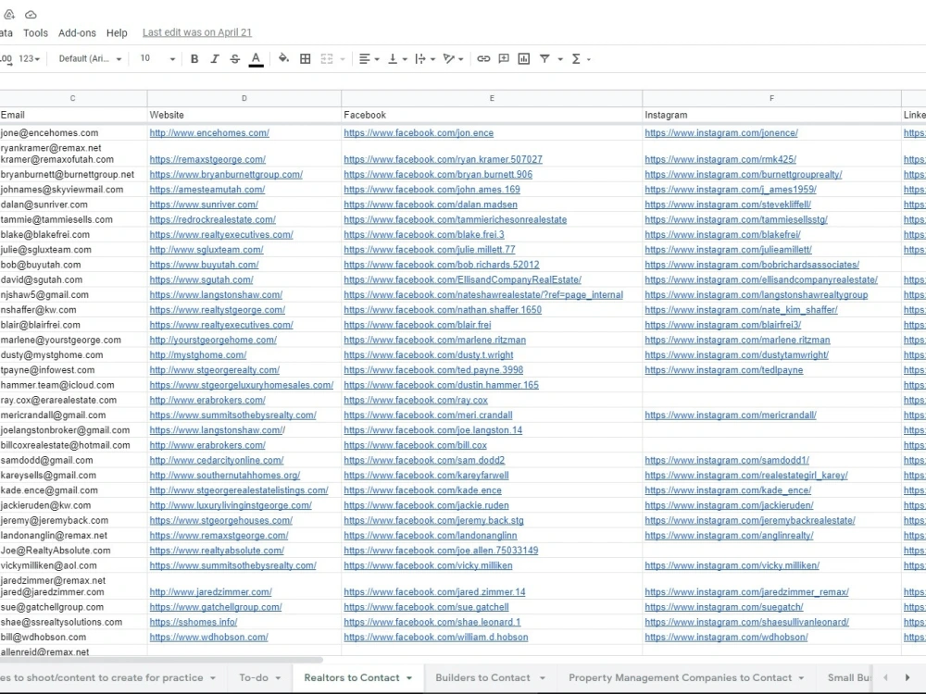Switch to Property Management Companies to Contact tab

click(680, 677)
